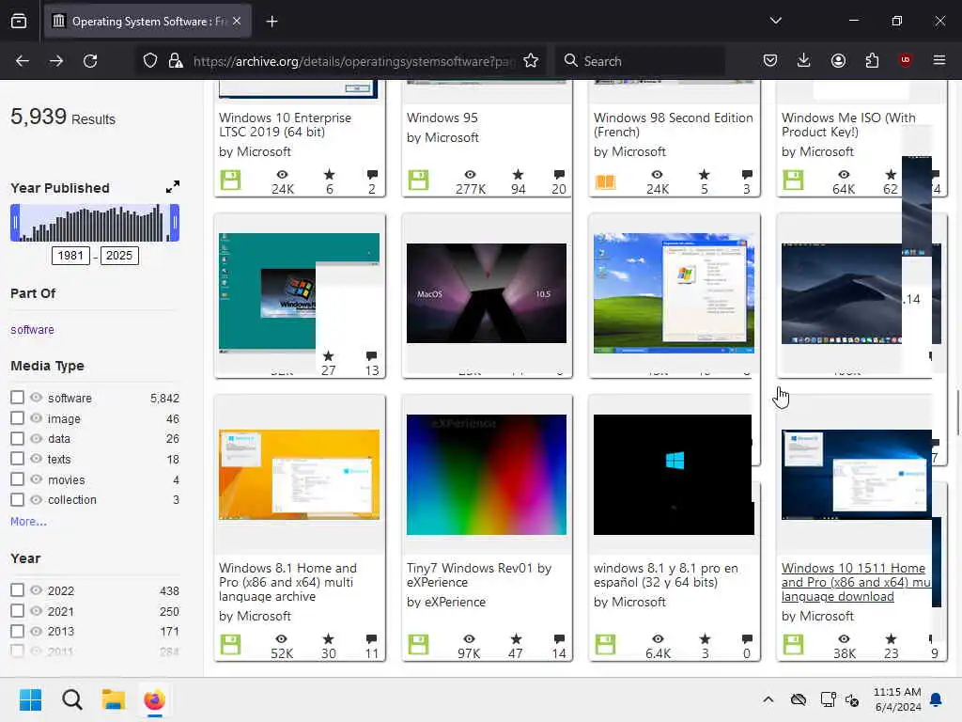This screenshot has width=962, height=722.
Task: Open the extensions puzzle icon
Action: pos(872,61)
